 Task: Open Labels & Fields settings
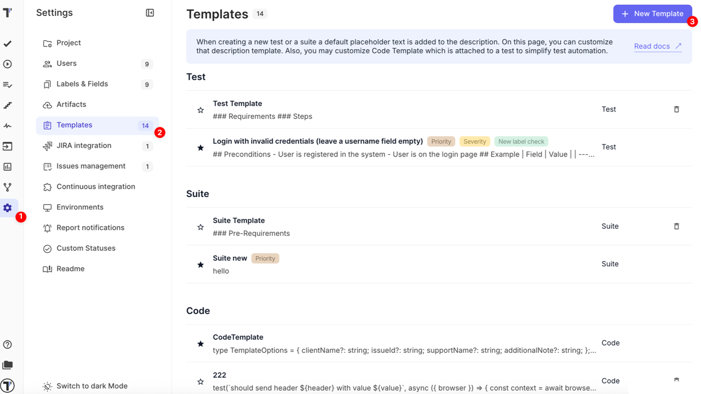pyautogui.click(x=82, y=84)
